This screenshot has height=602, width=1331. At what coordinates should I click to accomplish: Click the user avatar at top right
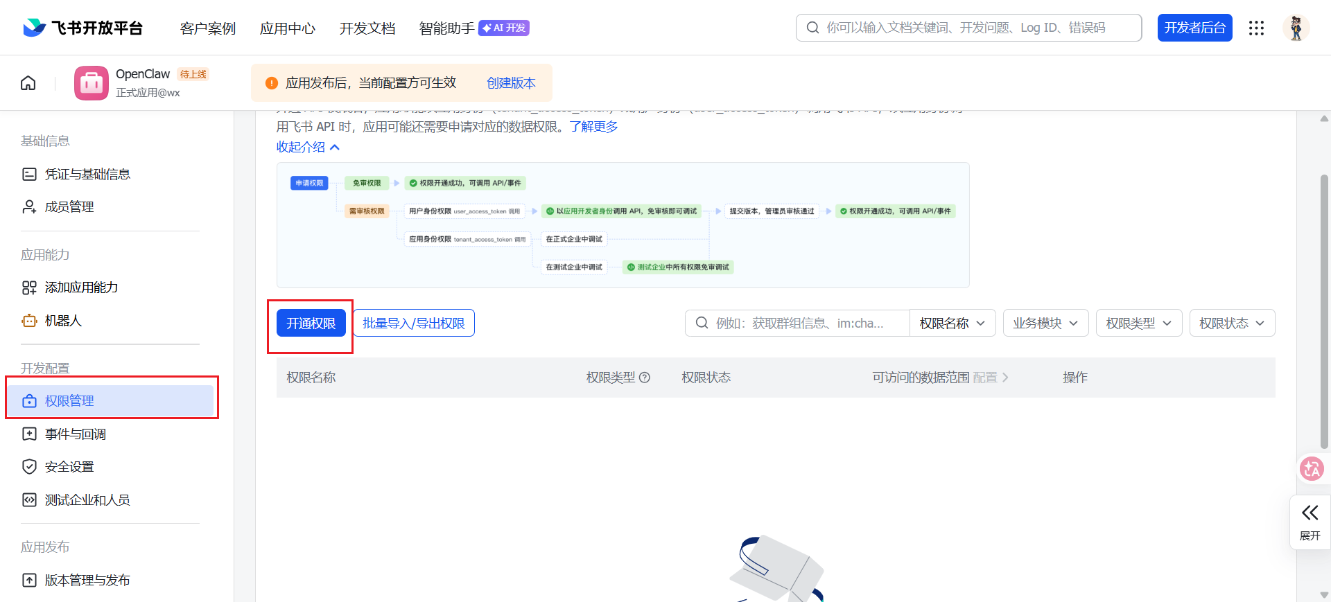tap(1296, 28)
